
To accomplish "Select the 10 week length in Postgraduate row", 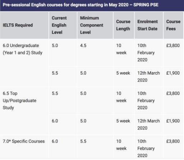I will point(121,97).
